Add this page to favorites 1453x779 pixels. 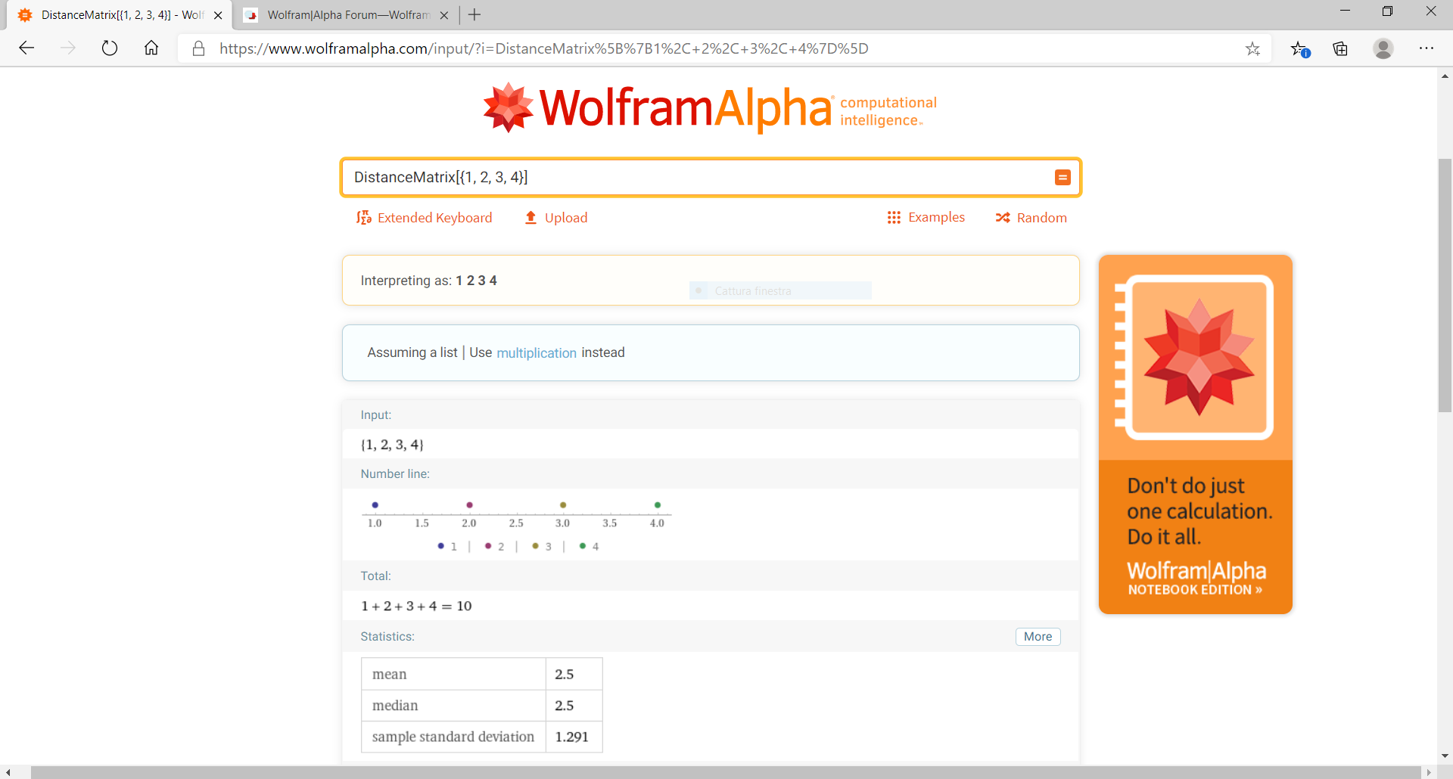(x=1253, y=48)
